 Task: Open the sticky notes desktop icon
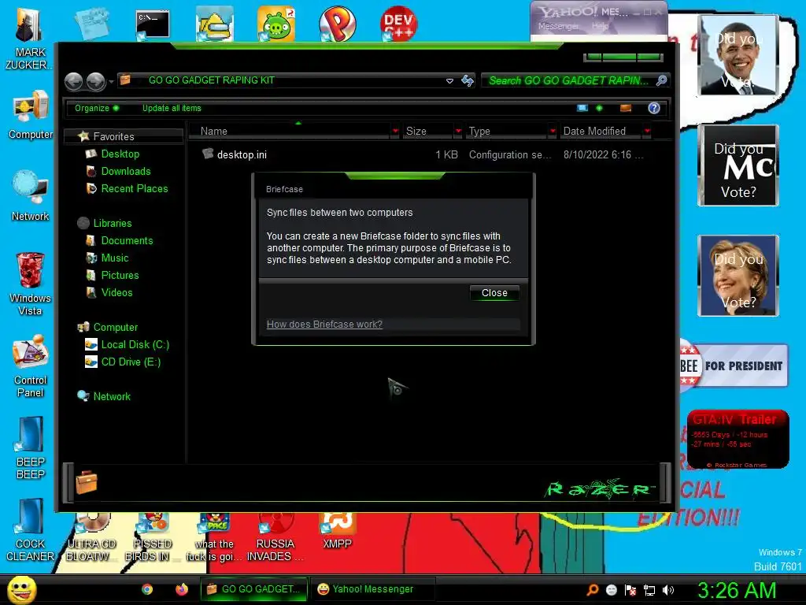click(x=91, y=24)
